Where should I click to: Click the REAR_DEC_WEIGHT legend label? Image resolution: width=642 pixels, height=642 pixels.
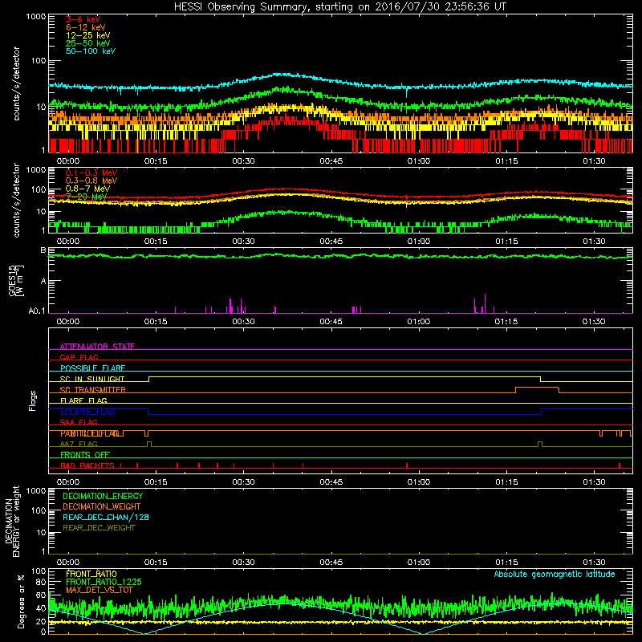tap(99, 528)
